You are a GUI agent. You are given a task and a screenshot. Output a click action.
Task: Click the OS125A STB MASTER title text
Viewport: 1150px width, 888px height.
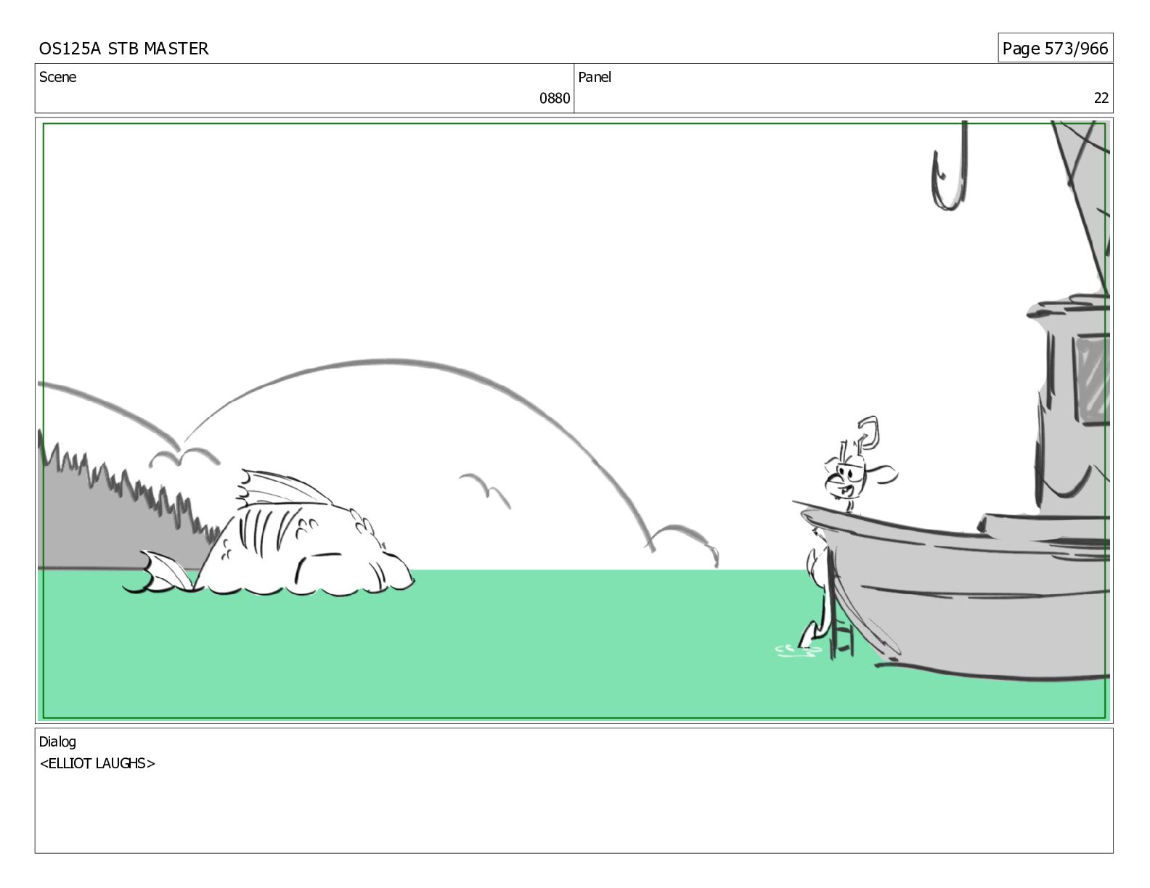pyautogui.click(x=124, y=49)
